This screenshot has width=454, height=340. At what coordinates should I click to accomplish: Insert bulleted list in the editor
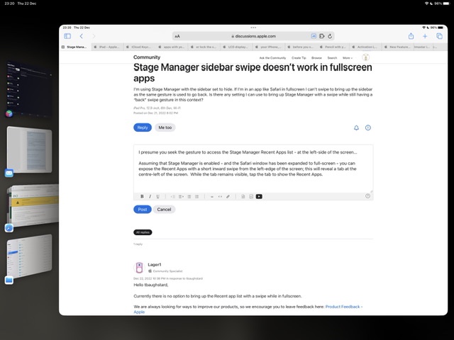189,196
